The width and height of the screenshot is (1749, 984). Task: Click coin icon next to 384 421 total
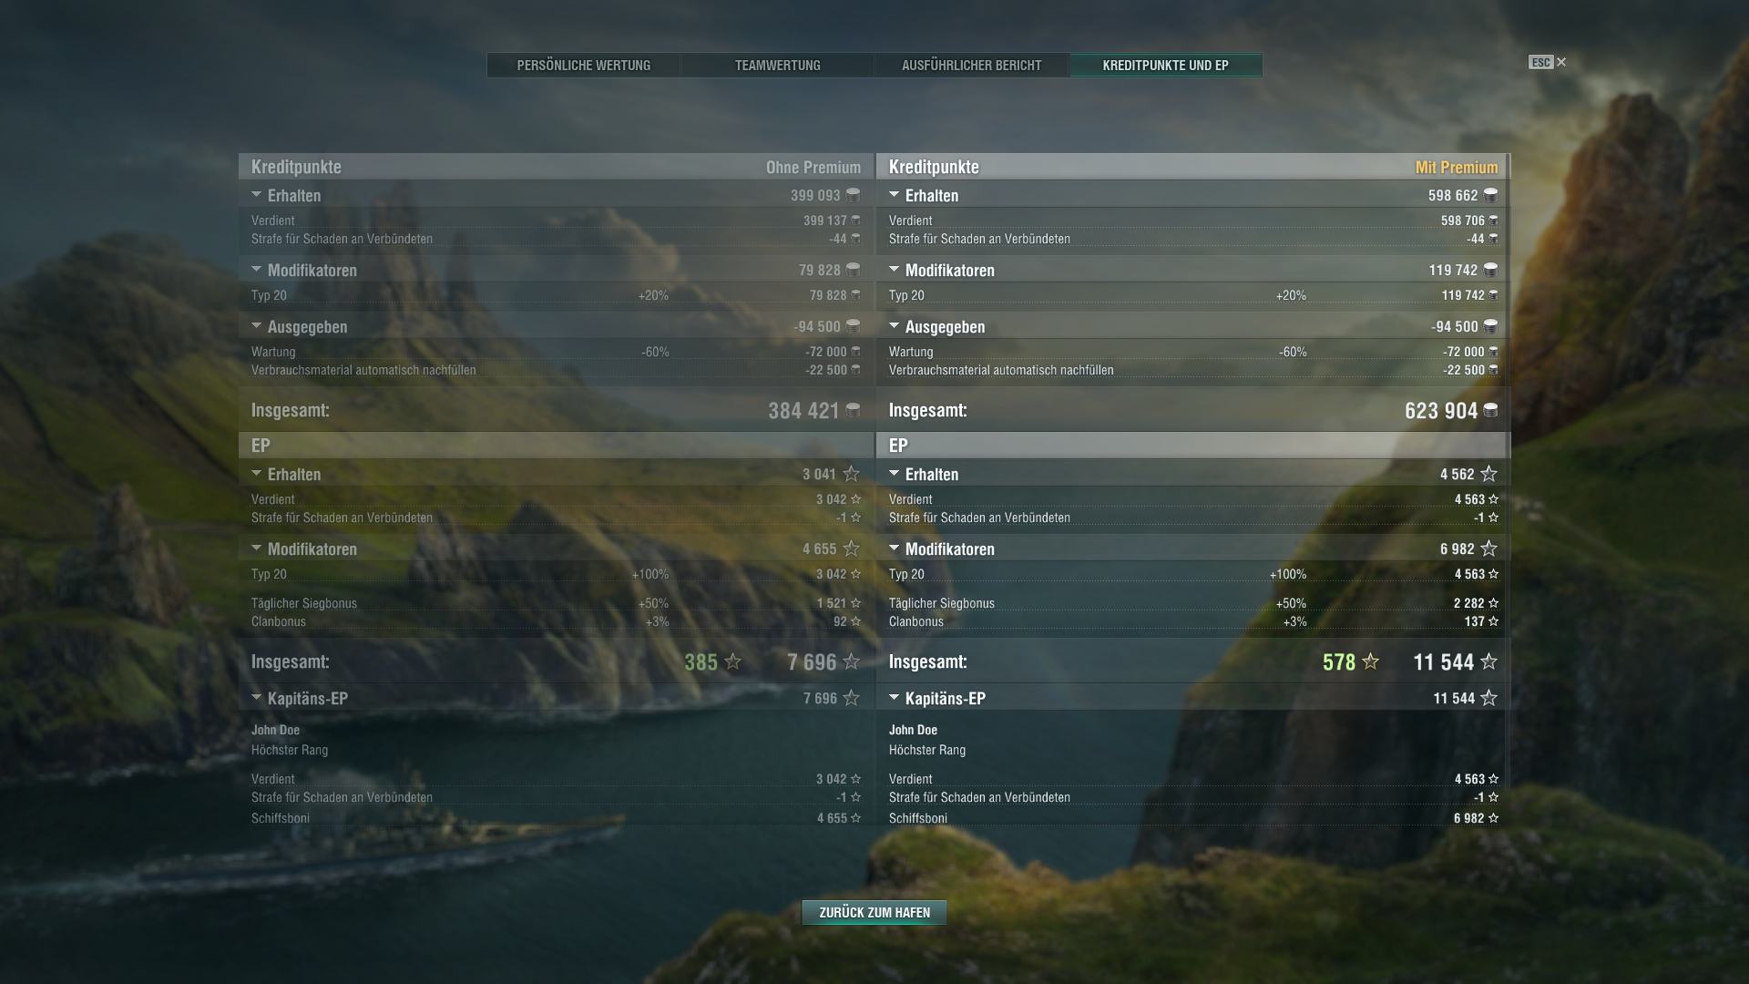tap(853, 410)
